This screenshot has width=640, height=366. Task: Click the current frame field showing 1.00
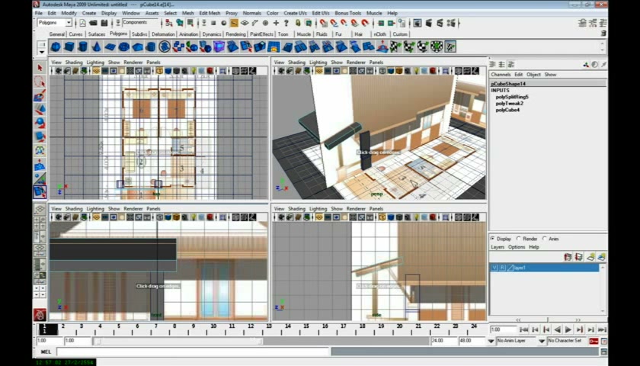[504, 329]
